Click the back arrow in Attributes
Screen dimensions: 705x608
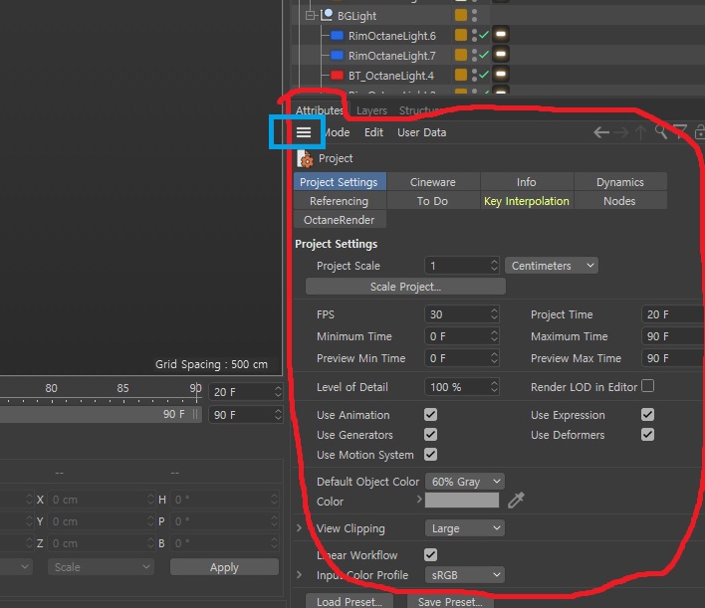601,132
